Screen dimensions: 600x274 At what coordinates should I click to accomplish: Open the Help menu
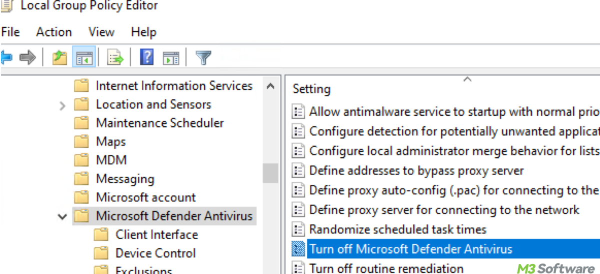(143, 32)
